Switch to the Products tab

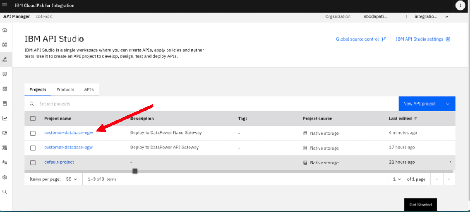click(x=65, y=89)
